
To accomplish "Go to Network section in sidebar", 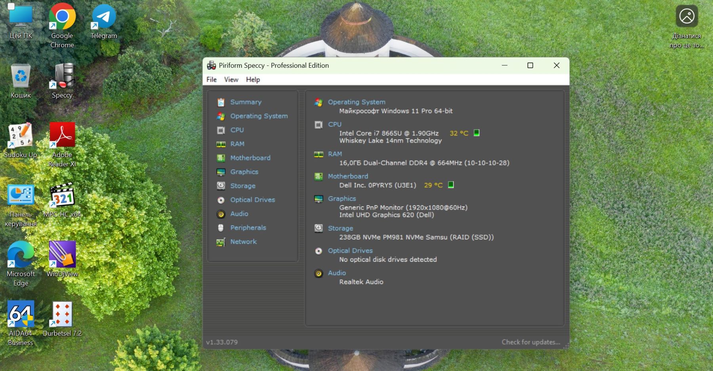I will [244, 242].
